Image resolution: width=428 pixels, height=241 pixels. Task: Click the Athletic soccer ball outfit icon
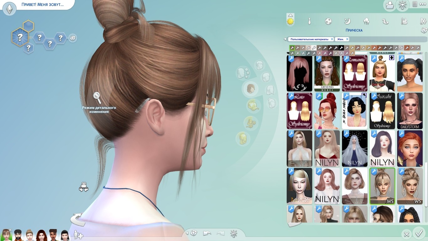(328, 21)
